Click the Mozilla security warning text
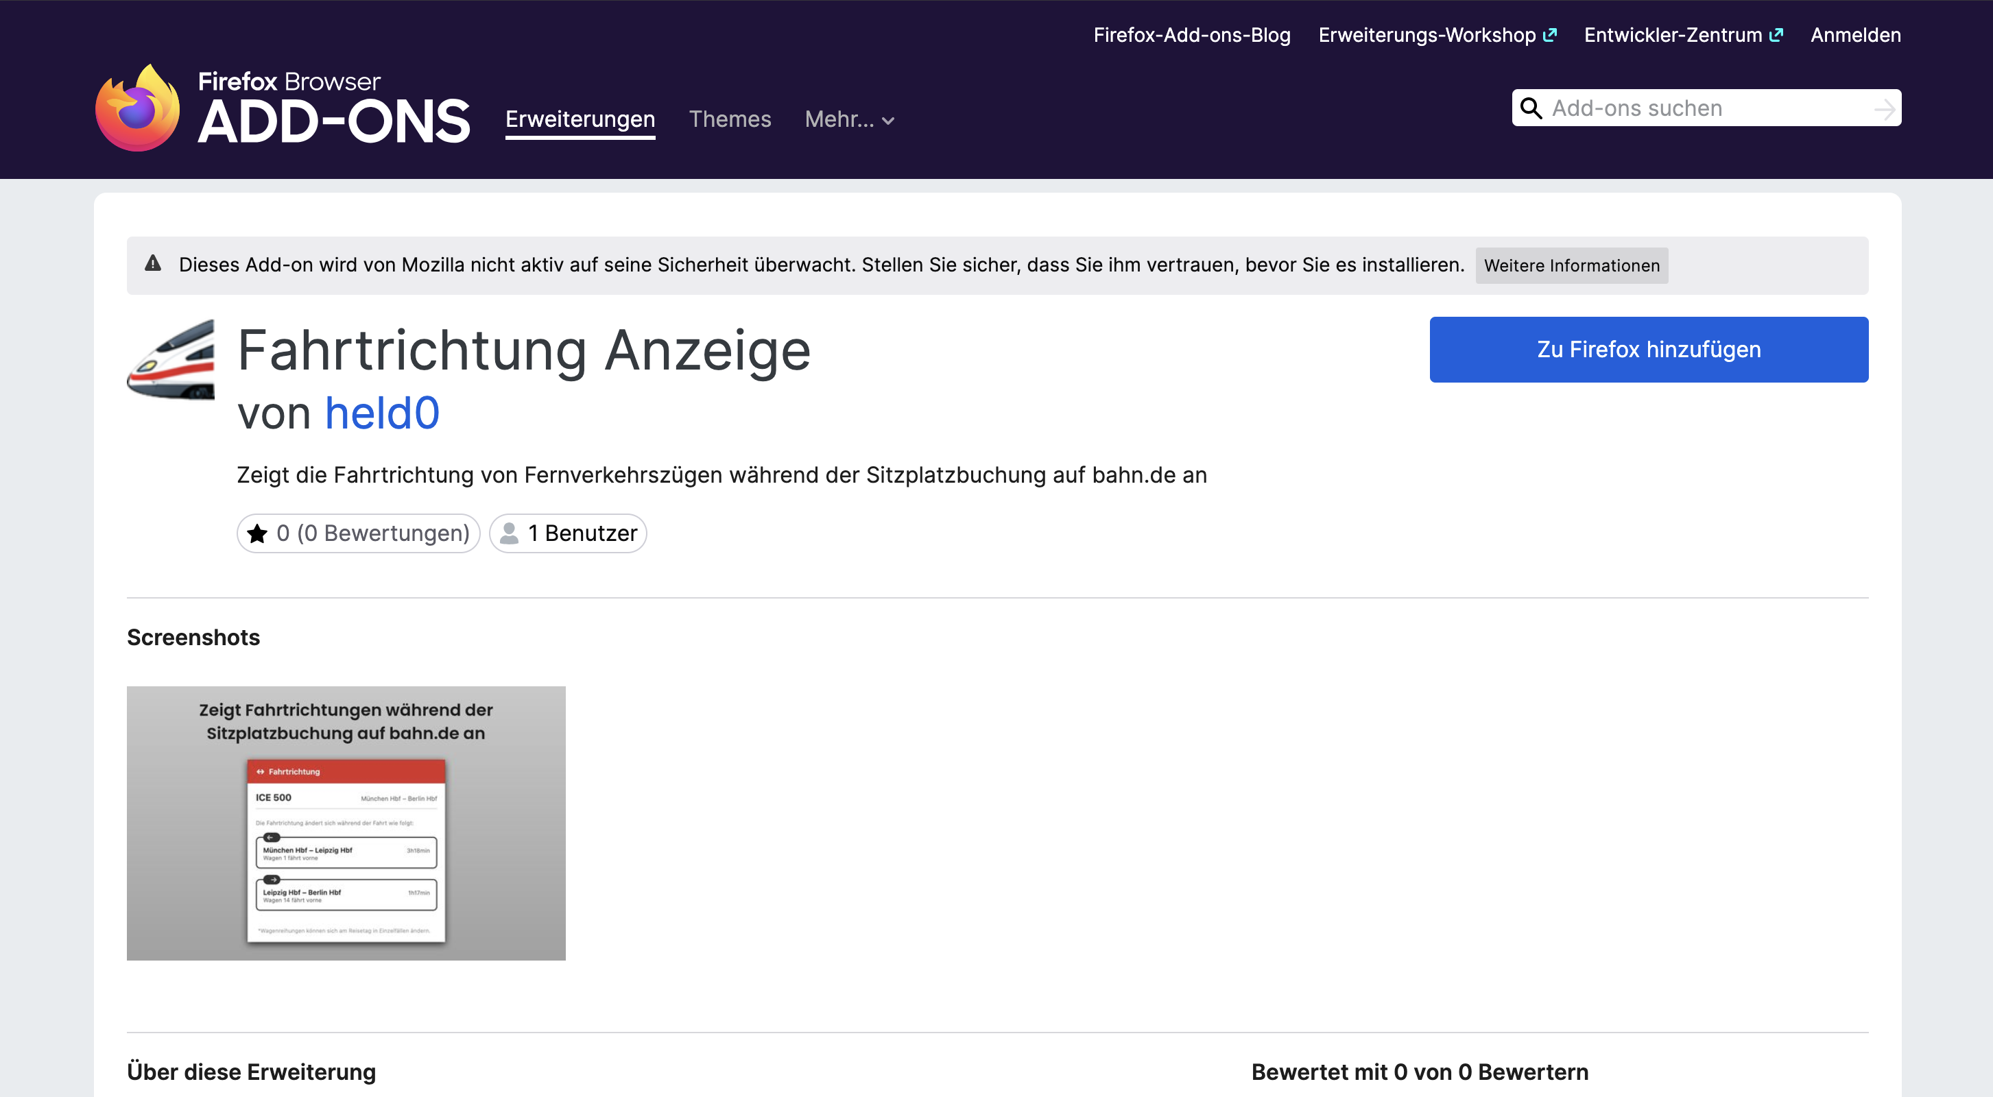The height and width of the screenshot is (1097, 1993). (822, 265)
